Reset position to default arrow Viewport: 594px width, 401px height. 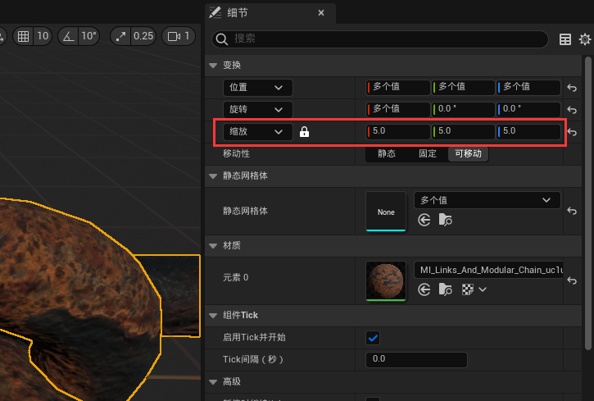pyautogui.click(x=572, y=88)
